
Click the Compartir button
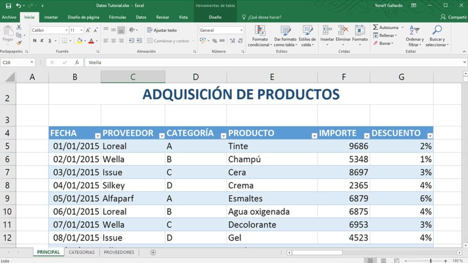point(453,17)
